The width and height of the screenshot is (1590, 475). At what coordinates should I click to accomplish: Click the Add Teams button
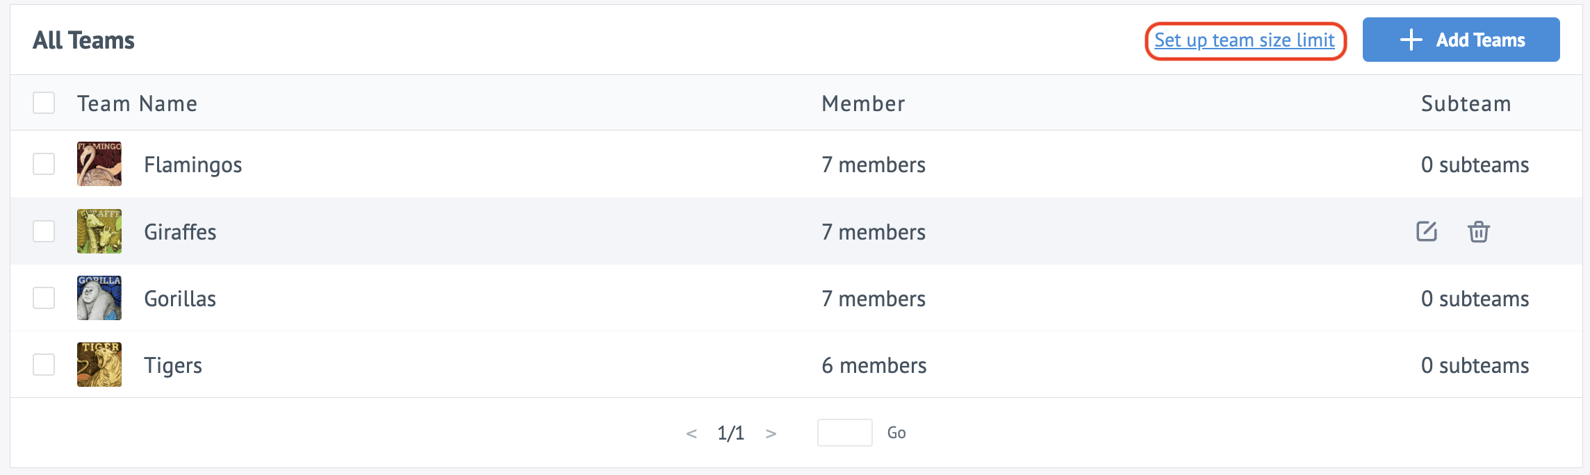tap(1461, 40)
